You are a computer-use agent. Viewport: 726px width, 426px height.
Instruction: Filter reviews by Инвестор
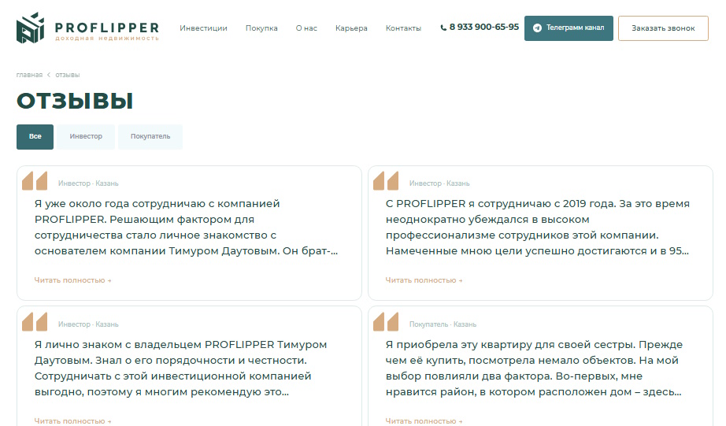[x=86, y=136]
